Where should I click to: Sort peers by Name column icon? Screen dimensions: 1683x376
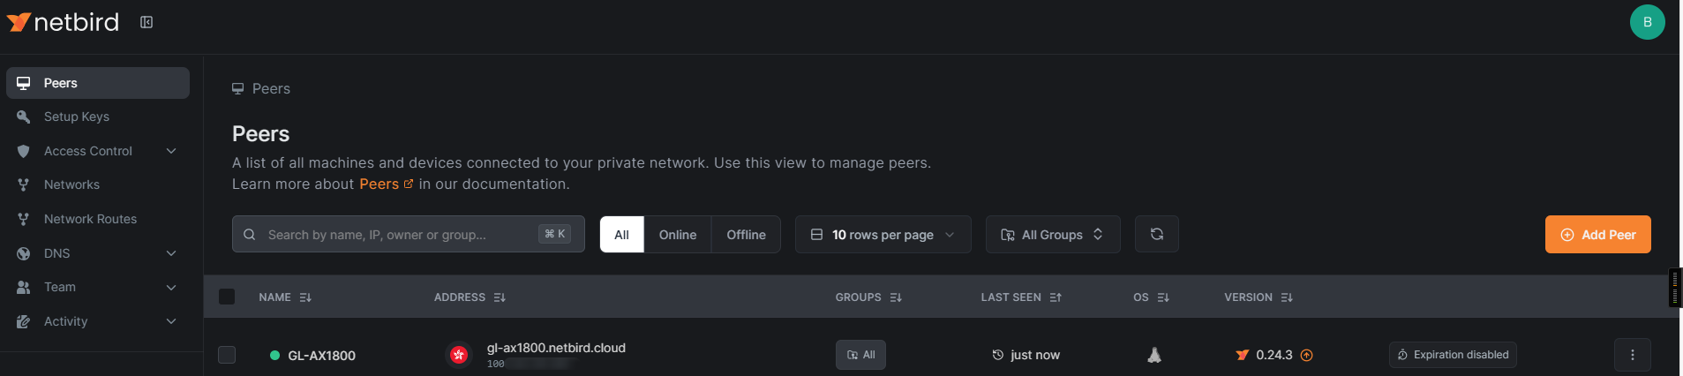(305, 297)
